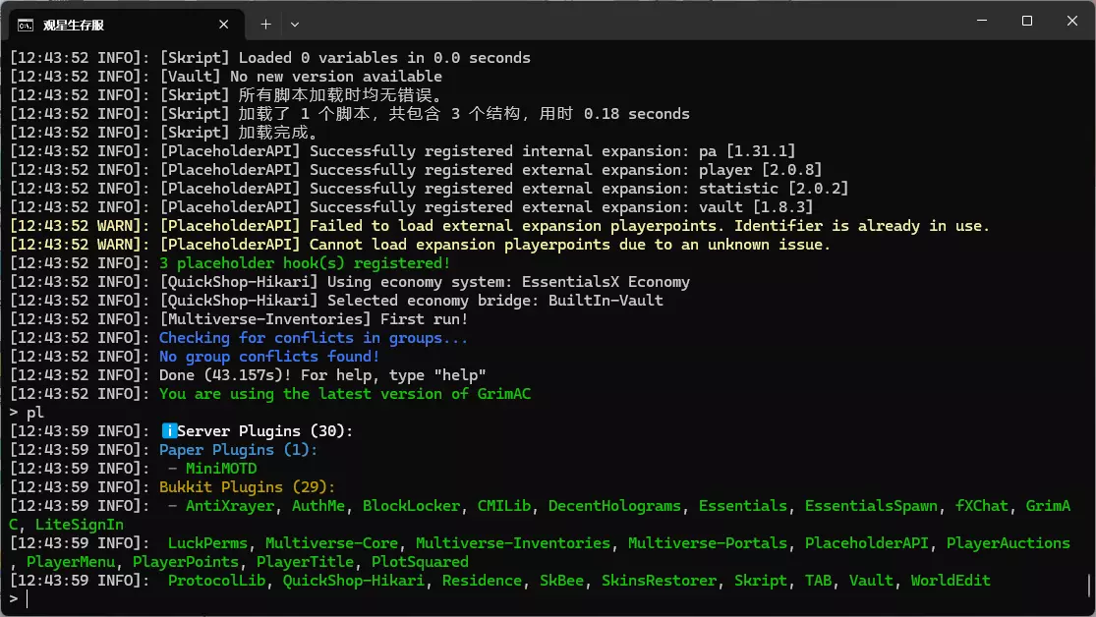Click the AntiXrayer plugin name
Screen dimensions: 1096x617
tap(230, 506)
